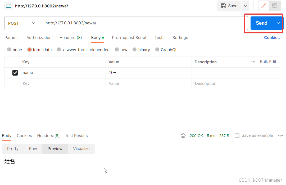Click the empty Key input placeholder

click(62, 84)
